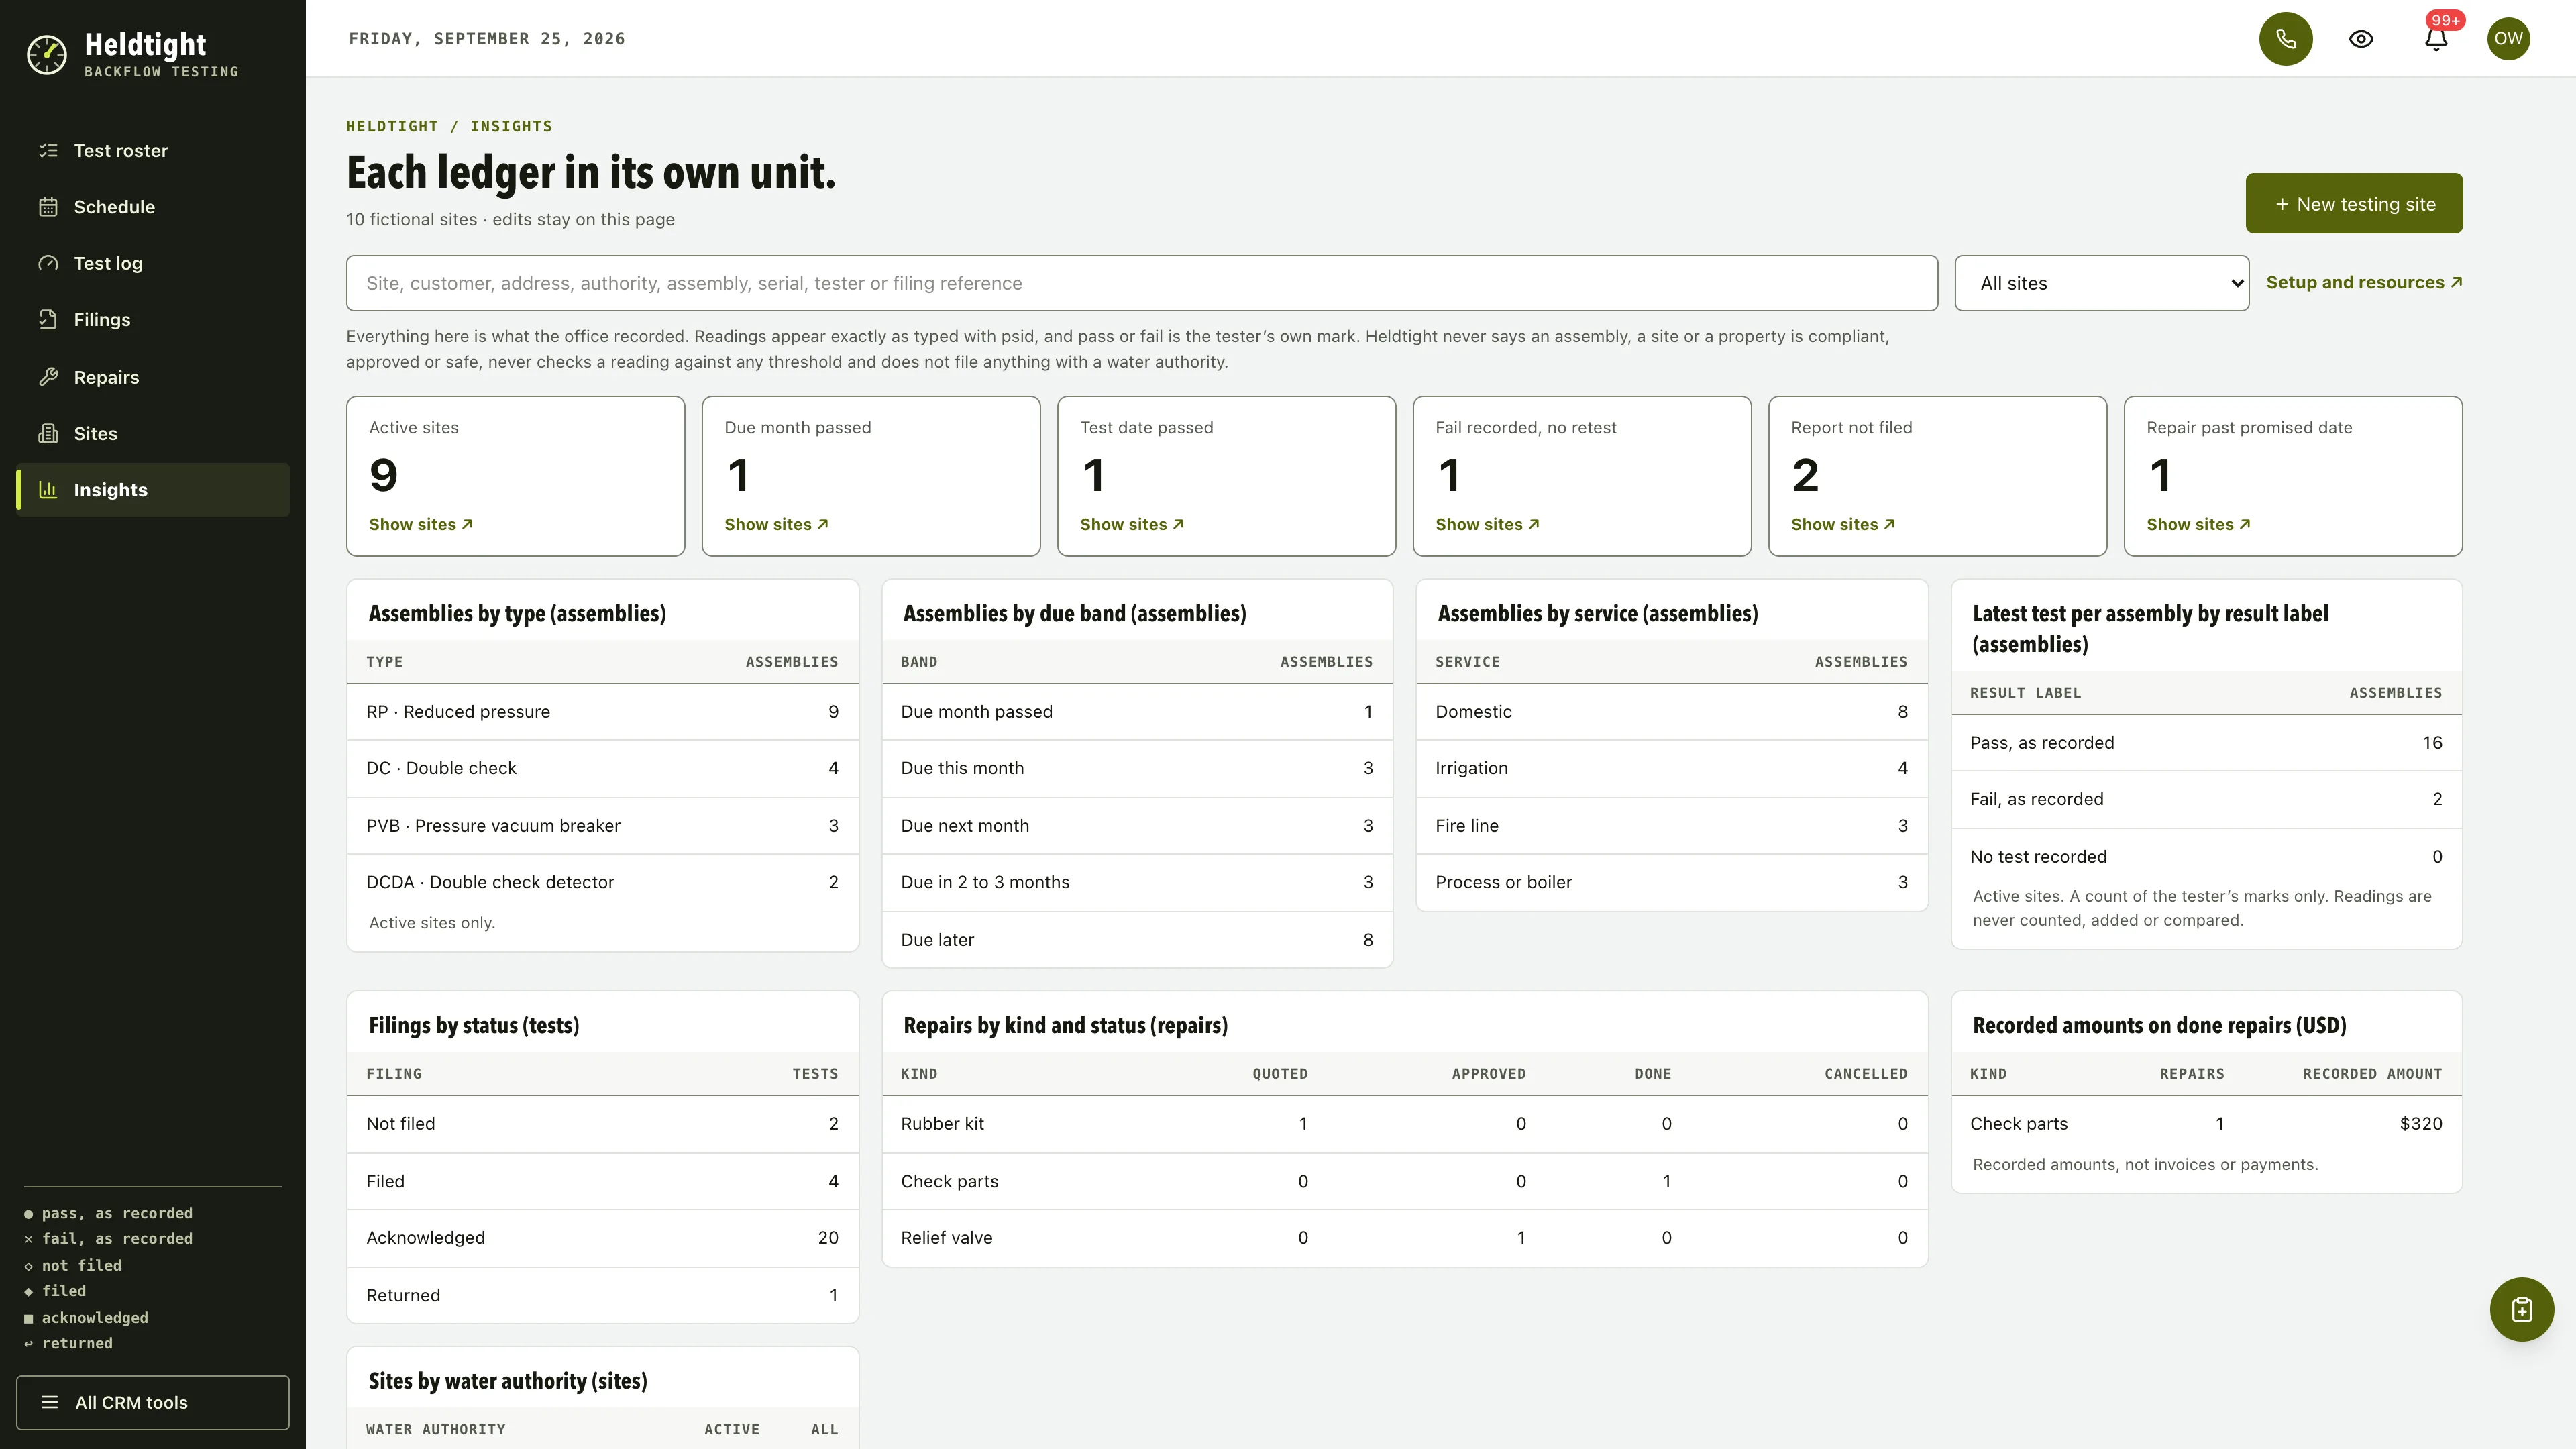The image size is (2576, 1449).
Task: Open Repairs section
Action: coord(153,377)
